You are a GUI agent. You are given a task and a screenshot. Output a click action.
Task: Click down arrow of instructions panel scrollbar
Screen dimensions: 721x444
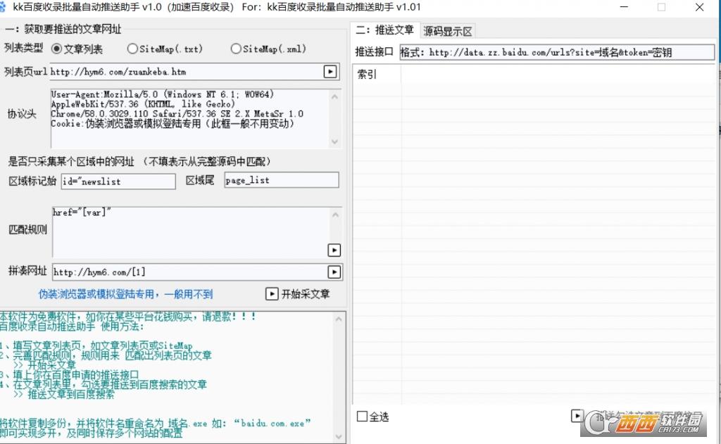tap(339, 437)
